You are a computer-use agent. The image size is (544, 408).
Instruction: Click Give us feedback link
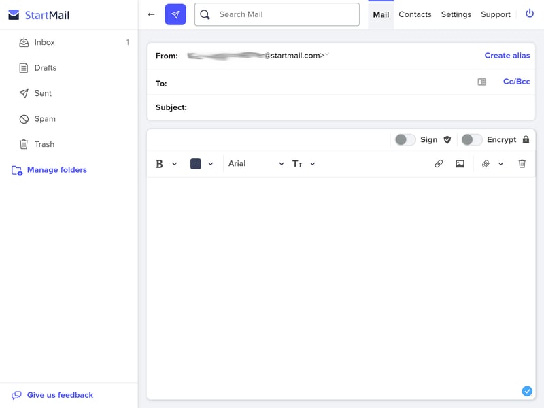60,395
